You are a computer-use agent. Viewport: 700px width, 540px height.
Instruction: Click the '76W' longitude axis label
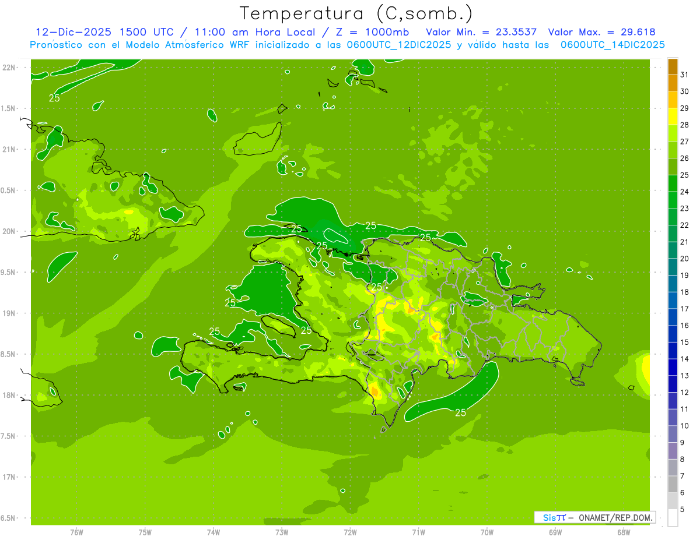point(76,532)
